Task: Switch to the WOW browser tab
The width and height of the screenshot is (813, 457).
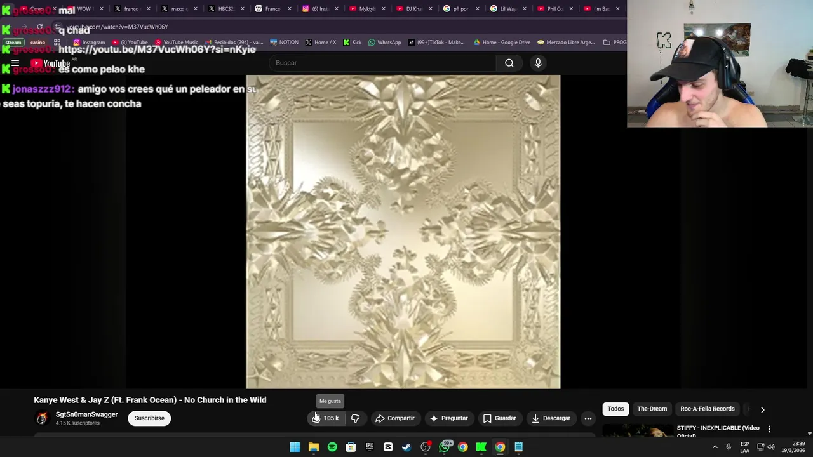Action: tap(86, 9)
